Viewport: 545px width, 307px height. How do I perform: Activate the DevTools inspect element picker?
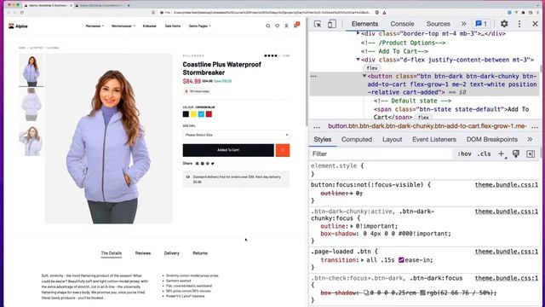tap(318, 24)
